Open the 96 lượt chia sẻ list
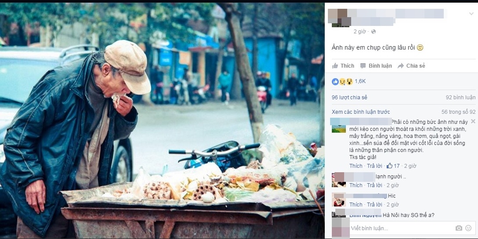The width and height of the screenshot is (478, 239). (349, 98)
